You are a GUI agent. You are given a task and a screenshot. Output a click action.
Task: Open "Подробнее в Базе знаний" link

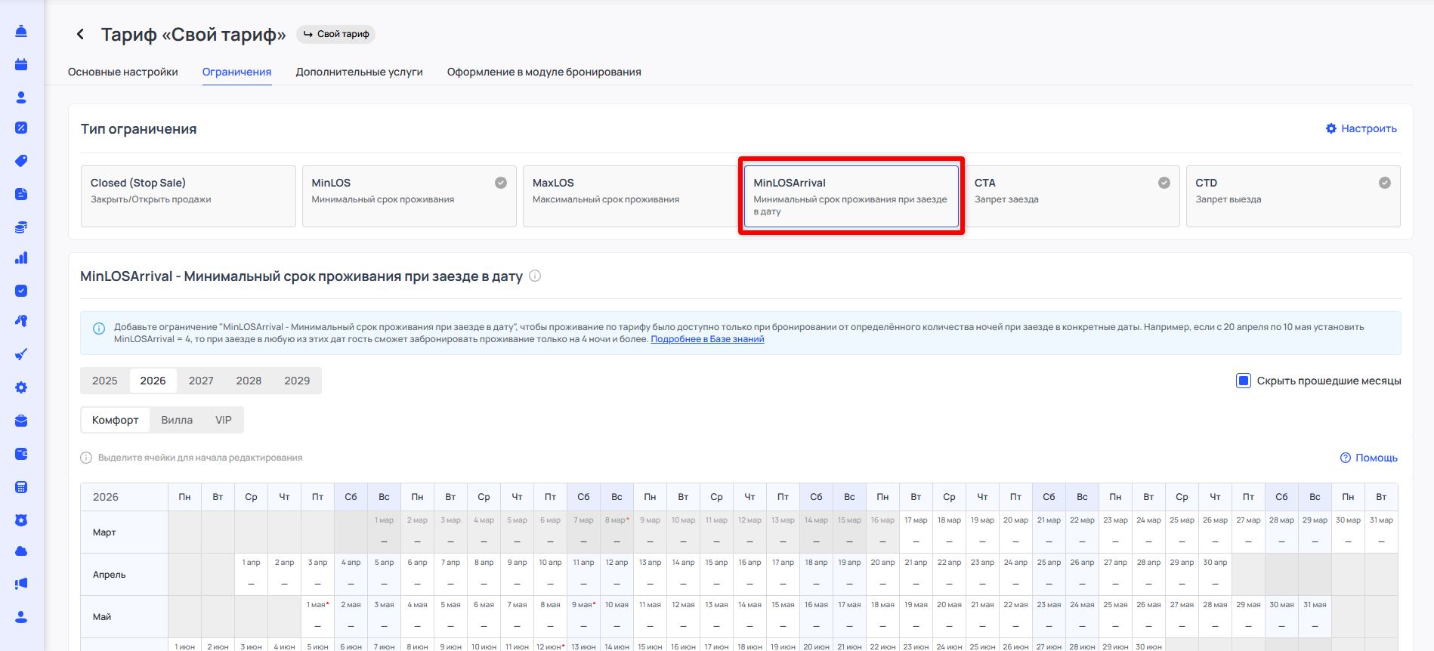pyautogui.click(x=707, y=339)
